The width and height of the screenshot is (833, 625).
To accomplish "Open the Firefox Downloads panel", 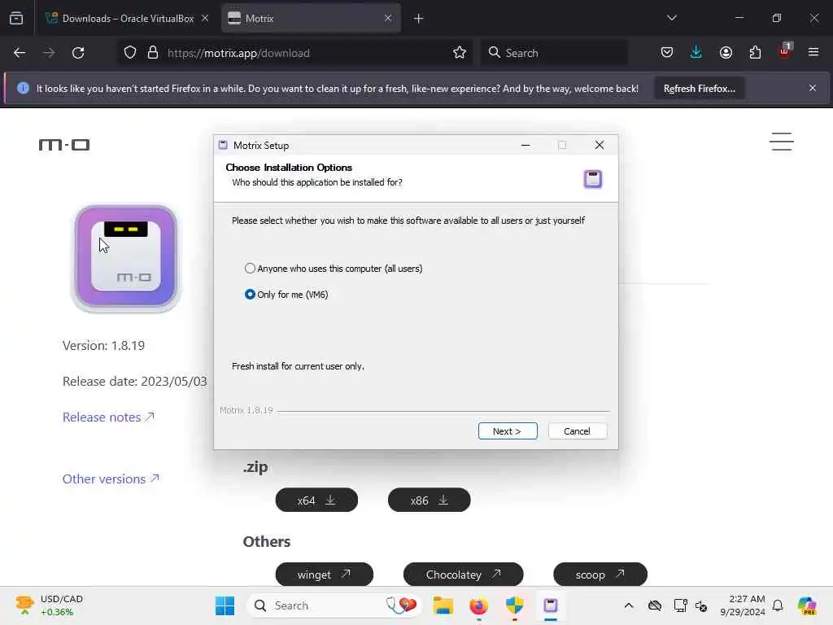I will coord(696,53).
